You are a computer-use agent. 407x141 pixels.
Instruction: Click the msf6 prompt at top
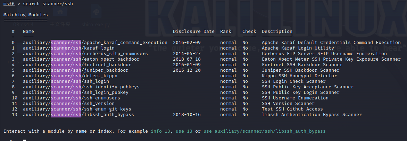tap(9, 3)
